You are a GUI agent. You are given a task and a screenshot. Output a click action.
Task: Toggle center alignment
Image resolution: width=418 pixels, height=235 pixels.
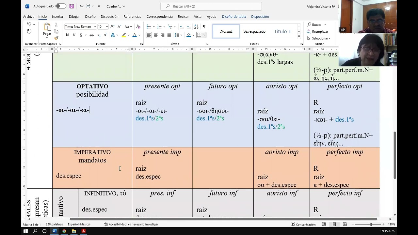156,35
